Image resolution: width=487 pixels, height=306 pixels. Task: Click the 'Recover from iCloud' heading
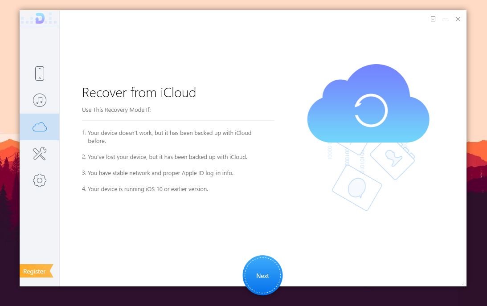pos(139,93)
